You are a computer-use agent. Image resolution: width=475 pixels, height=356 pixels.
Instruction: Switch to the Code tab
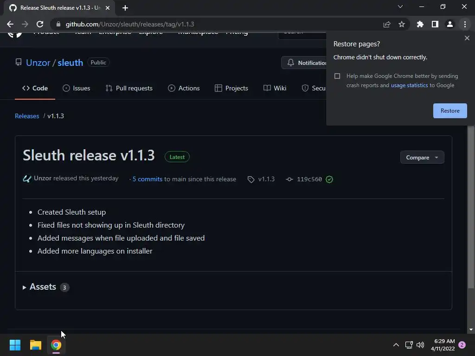point(35,88)
